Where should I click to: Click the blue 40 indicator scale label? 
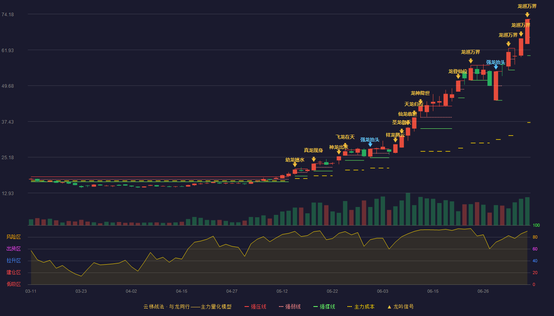(535, 261)
